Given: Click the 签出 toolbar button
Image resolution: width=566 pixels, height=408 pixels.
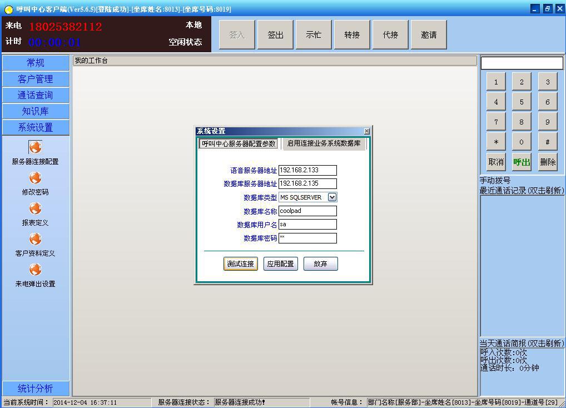Looking at the screenshot, I should click(275, 35).
